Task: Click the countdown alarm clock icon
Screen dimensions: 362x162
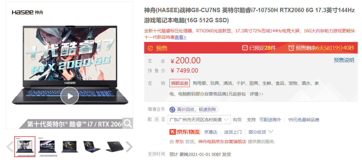Action: 291,48
